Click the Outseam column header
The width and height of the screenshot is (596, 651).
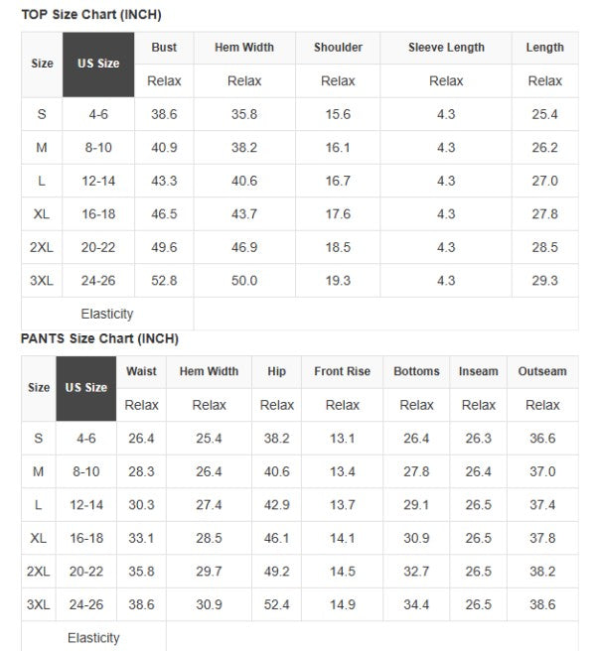[x=542, y=371]
